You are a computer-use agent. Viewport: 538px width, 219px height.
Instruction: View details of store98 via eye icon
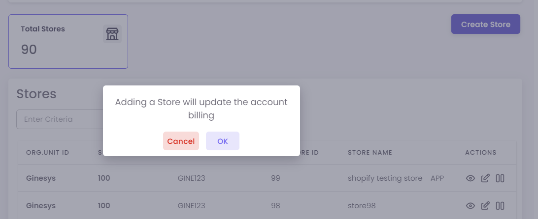[471, 205]
